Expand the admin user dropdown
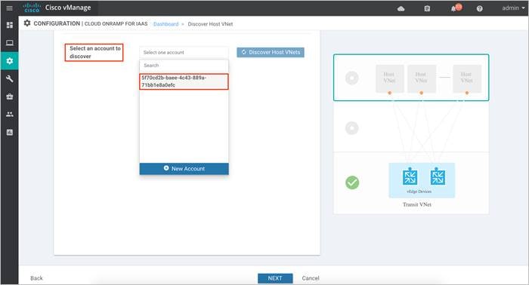Image resolution: width=529 pixels, height=285 pixels. click(513, 8)
